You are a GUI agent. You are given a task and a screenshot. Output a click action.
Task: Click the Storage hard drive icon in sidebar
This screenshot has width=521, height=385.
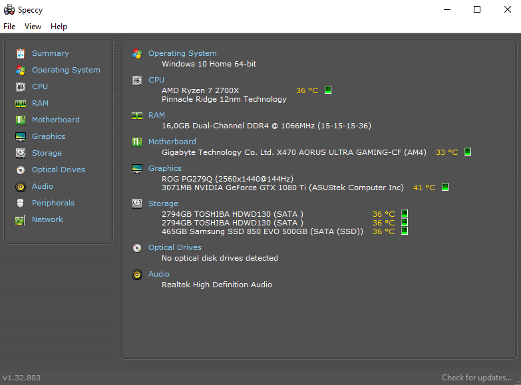point(21,153)
